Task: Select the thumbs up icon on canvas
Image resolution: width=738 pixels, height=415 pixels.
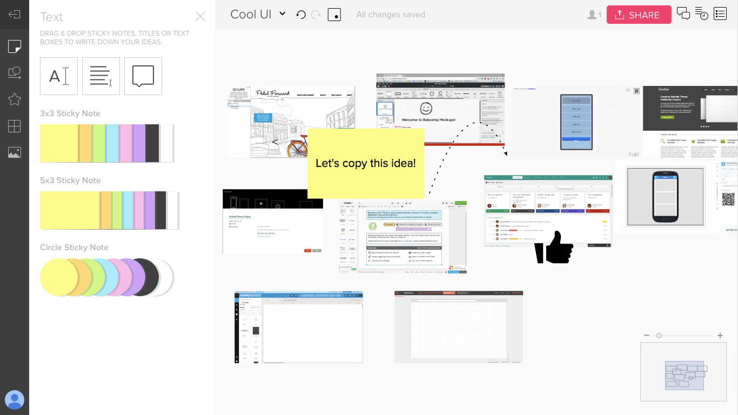Action: coord(553,247)
